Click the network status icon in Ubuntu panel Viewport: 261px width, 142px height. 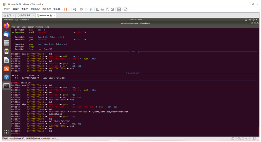(x=246, y=20)
